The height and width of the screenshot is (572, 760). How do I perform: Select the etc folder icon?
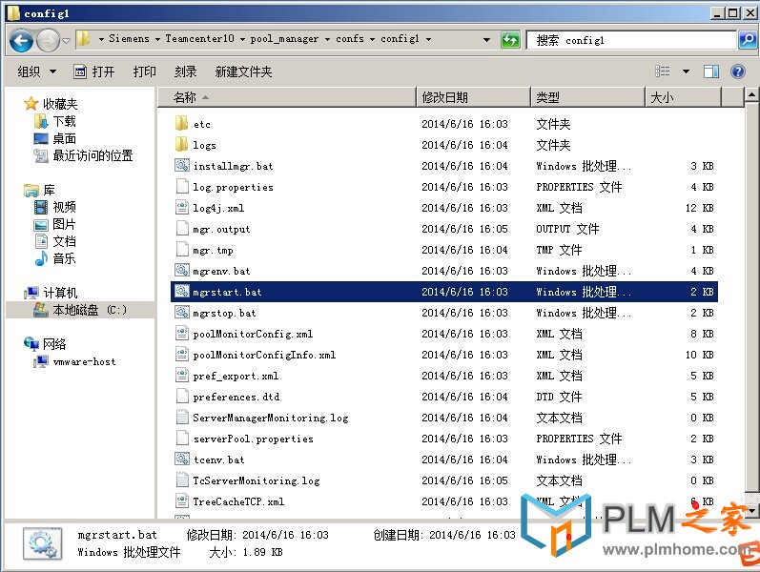point(182,123)
